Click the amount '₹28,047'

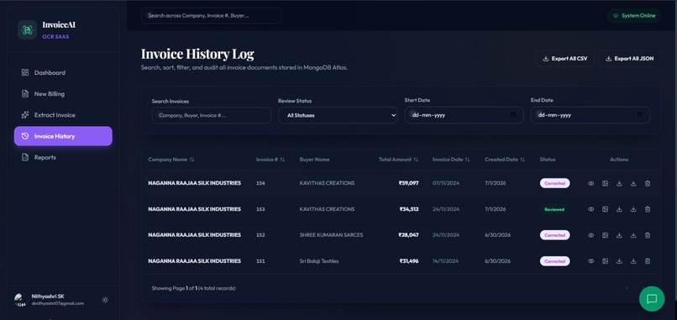pyautogui.click(x=408, y=235)
